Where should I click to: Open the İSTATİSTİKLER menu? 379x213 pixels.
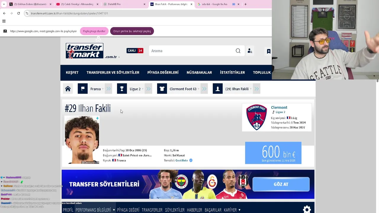[232, 72]
